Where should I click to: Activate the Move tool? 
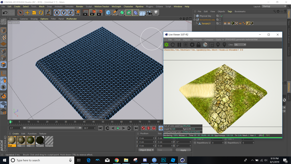pyautogui.click(x=27, y=13)
